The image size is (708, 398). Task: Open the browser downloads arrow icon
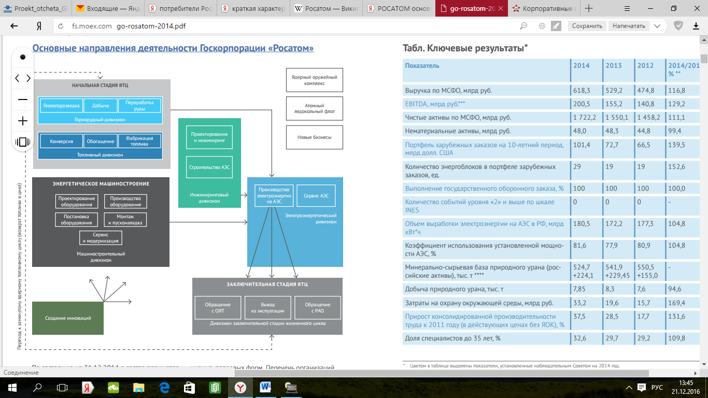pos(696,26)
